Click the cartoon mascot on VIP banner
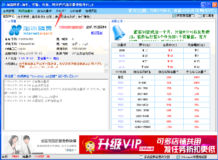The height and width of the screenshot is (160, 218). pos(90,145)
